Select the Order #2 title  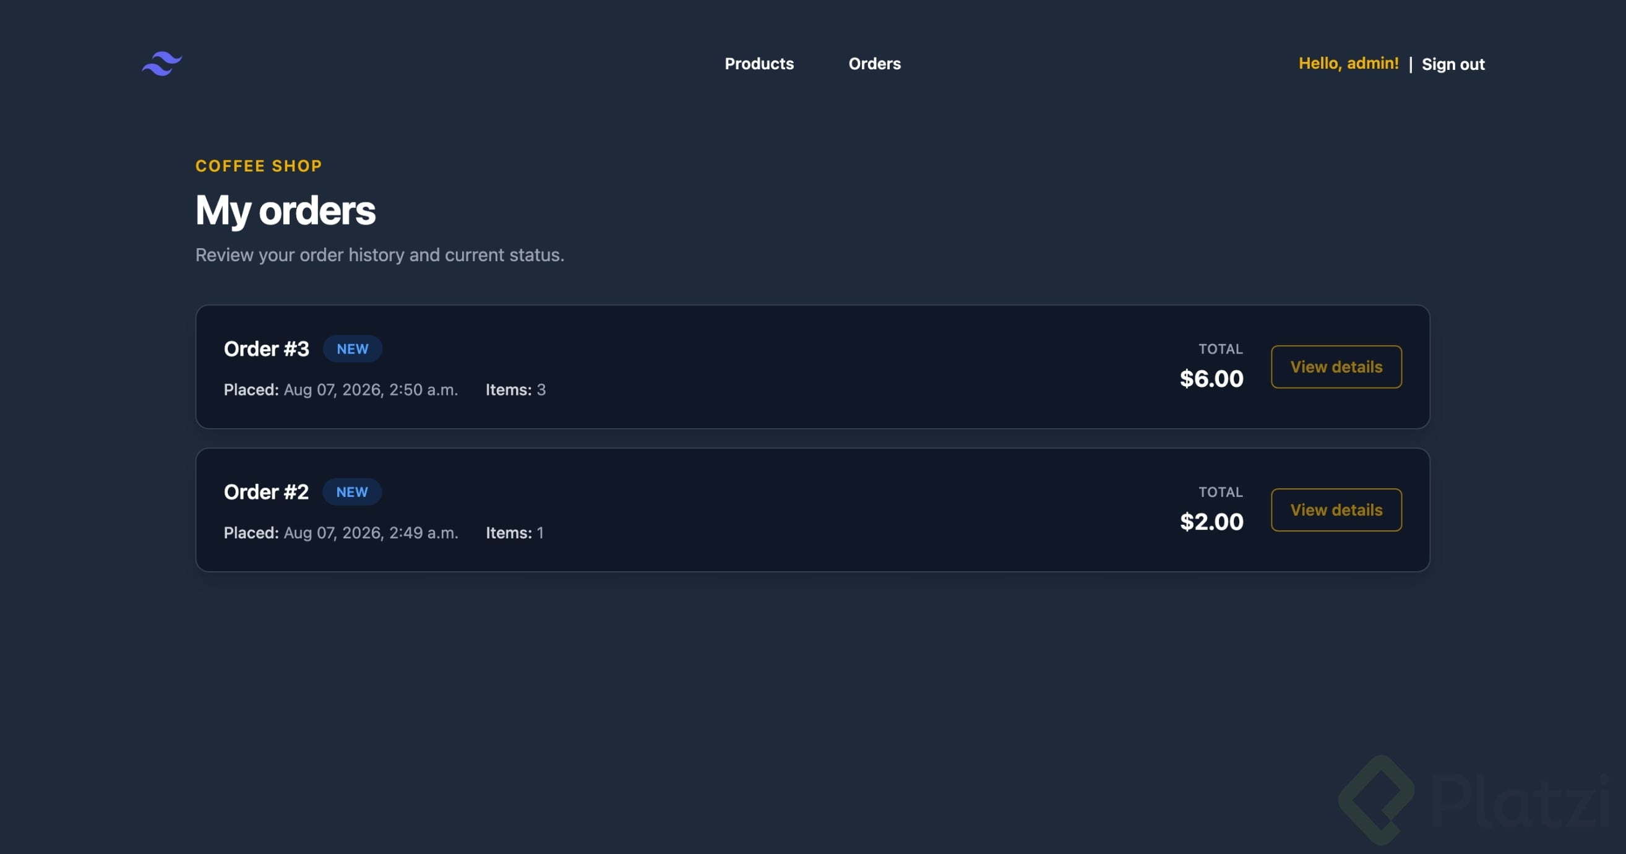click(x=265, y=493)
